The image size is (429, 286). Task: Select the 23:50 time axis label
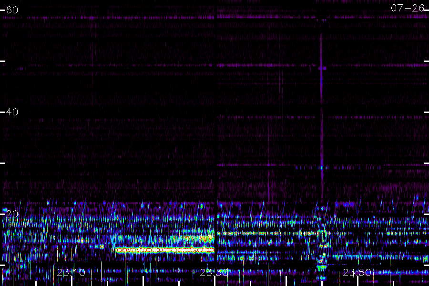(357, 273)
